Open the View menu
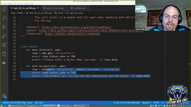The height and width of the screenshot is (107, 191). (15, 4)
